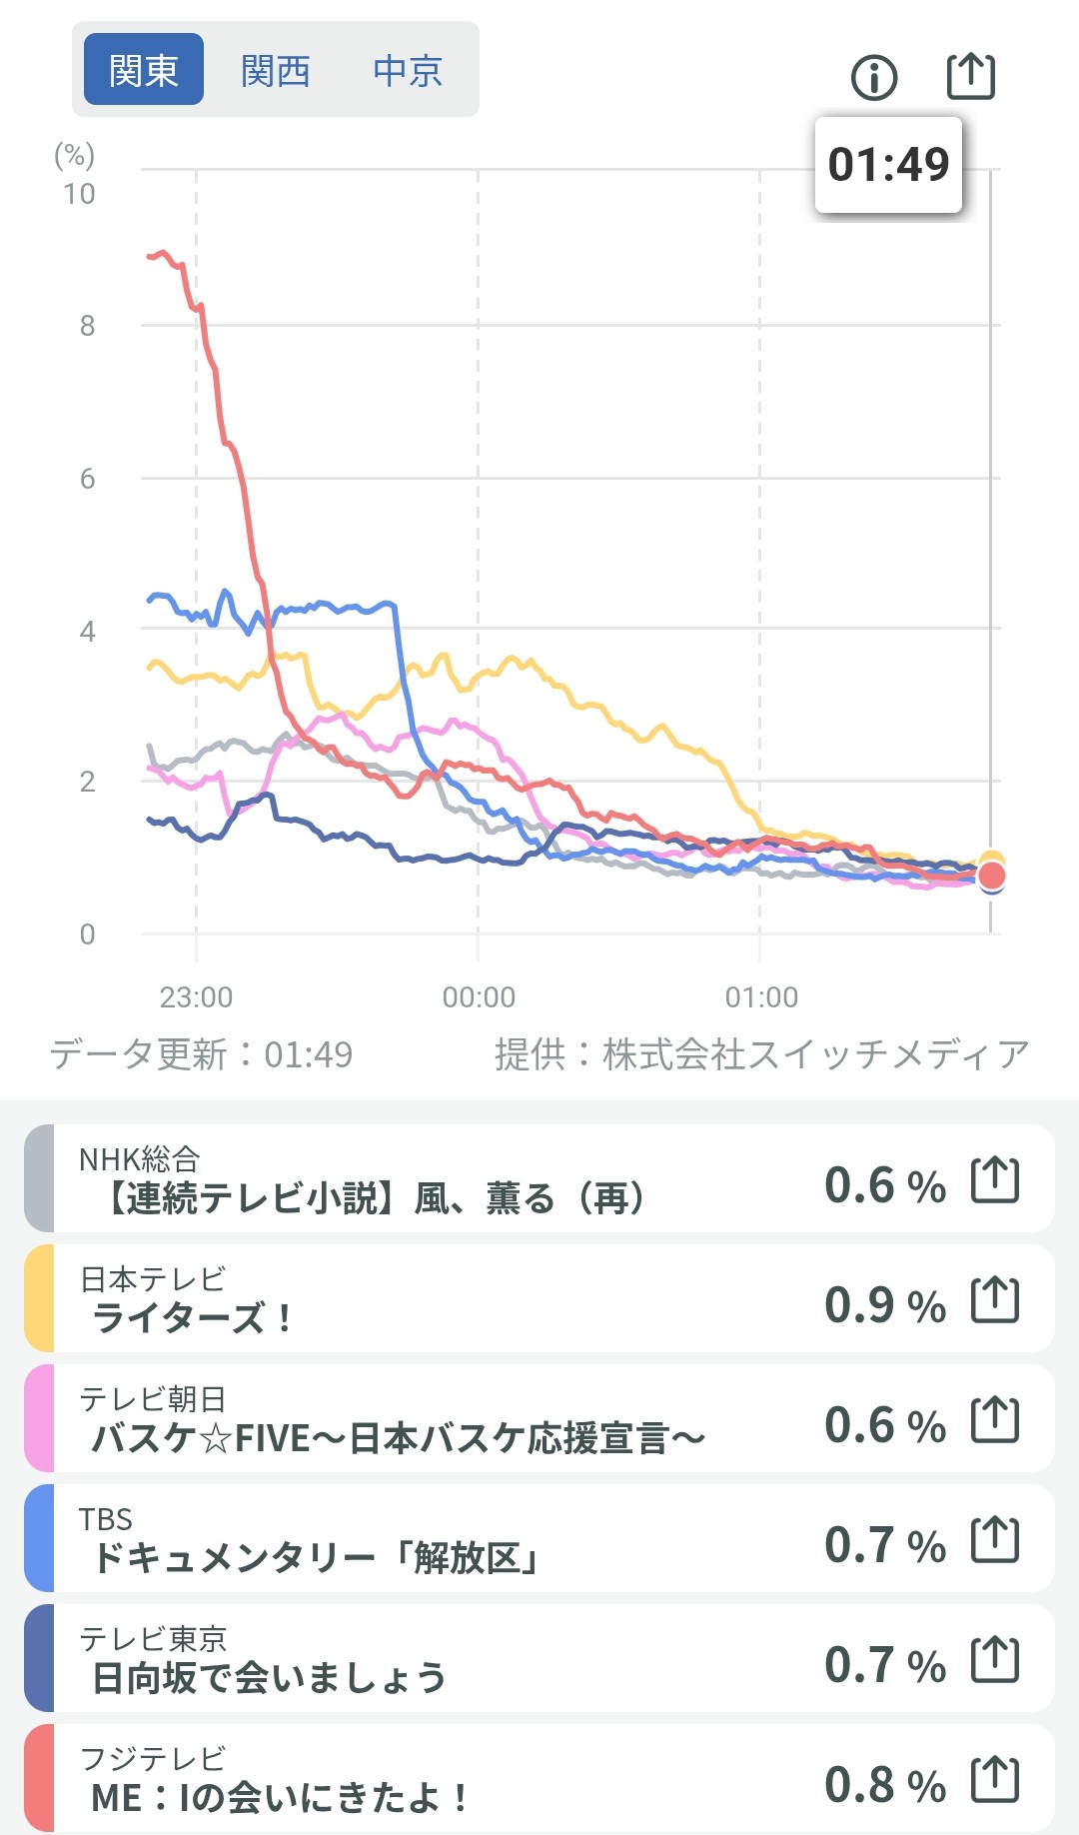Open the chart info icon
This screenshot has height=1835, width=1079.
(x=874, y=77)
